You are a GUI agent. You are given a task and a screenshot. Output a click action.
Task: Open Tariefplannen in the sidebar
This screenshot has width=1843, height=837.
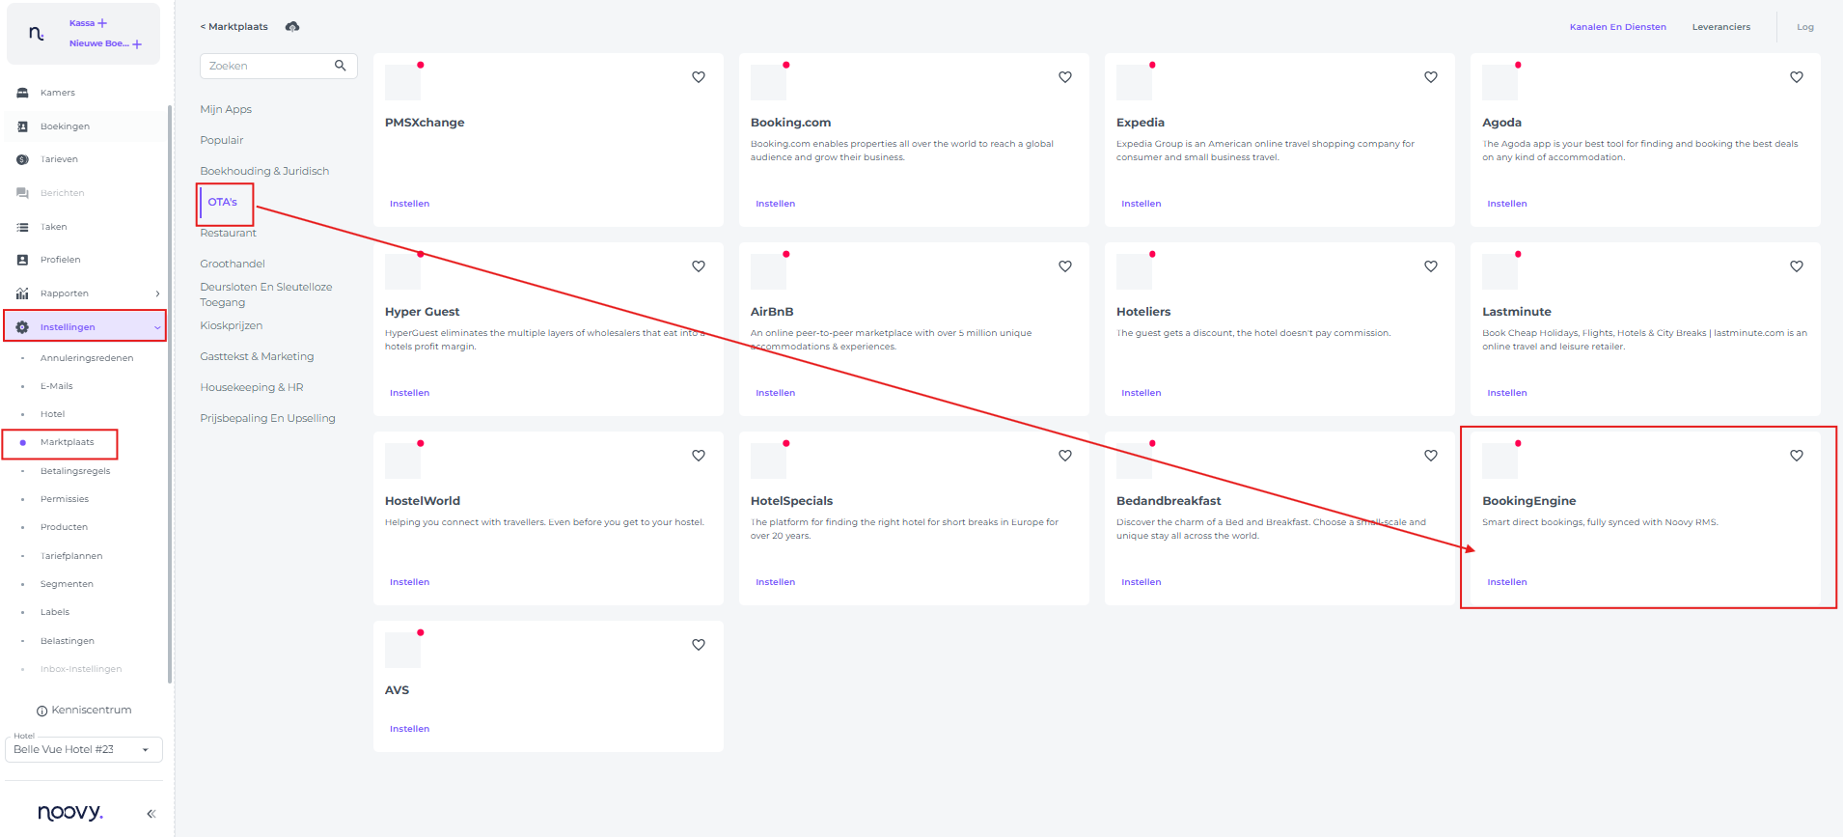coord(71,556)
